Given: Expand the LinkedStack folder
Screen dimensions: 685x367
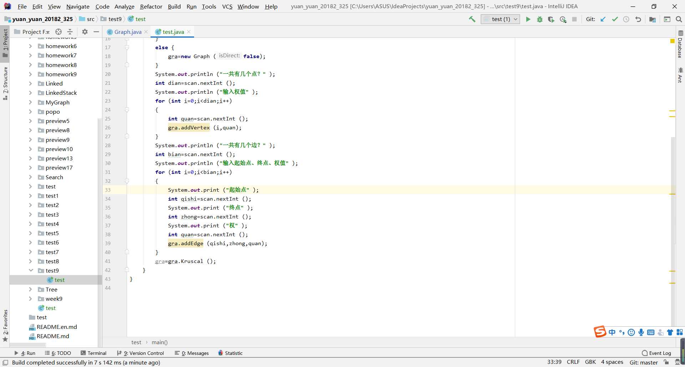Looking at the screenshot, I should pyautogui.click(x=30, y=93).
